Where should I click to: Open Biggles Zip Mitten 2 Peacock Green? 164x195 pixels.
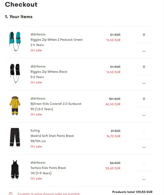(x=56, y=40)
